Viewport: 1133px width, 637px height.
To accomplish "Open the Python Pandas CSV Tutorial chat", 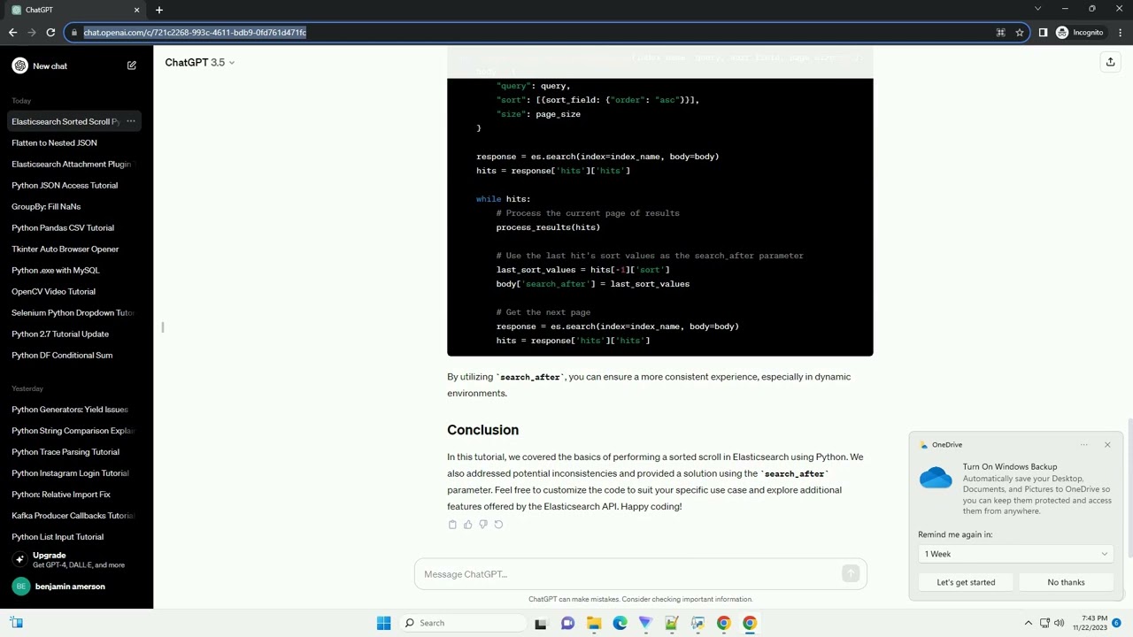I will tap(74, 227).
